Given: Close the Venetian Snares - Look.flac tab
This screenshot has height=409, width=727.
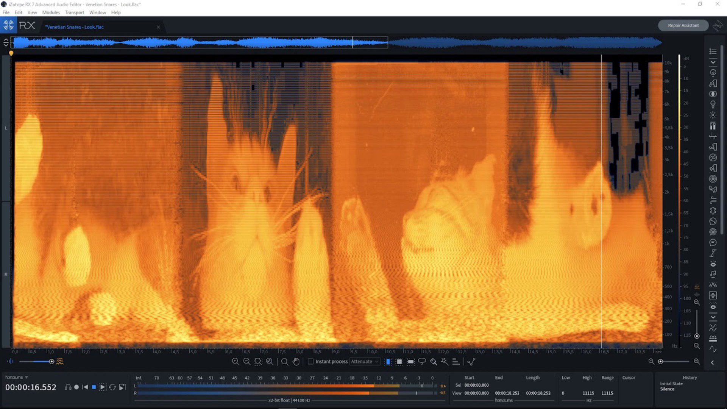Looking at the screenshot, I should [x=158, y=27].
